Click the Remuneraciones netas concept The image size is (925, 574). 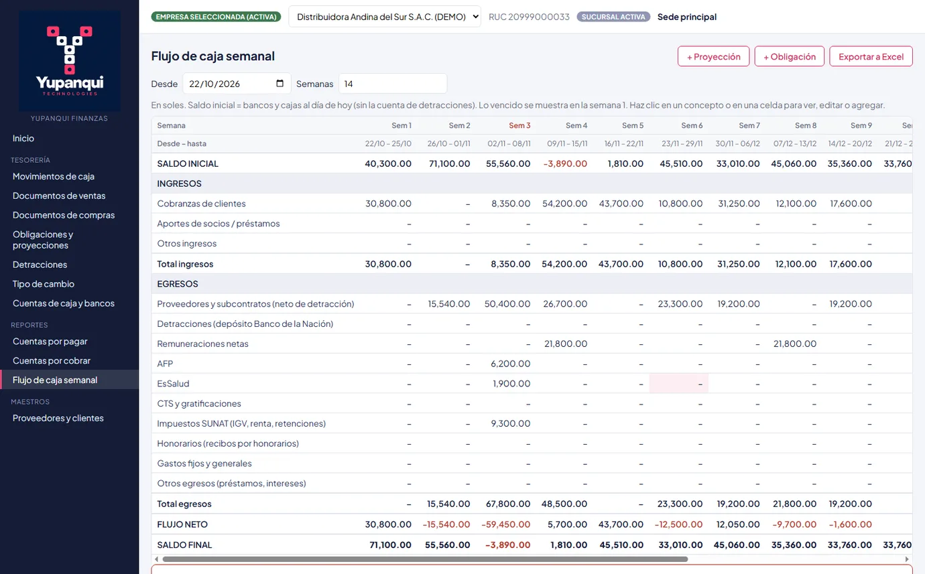[x=202, y=344]
